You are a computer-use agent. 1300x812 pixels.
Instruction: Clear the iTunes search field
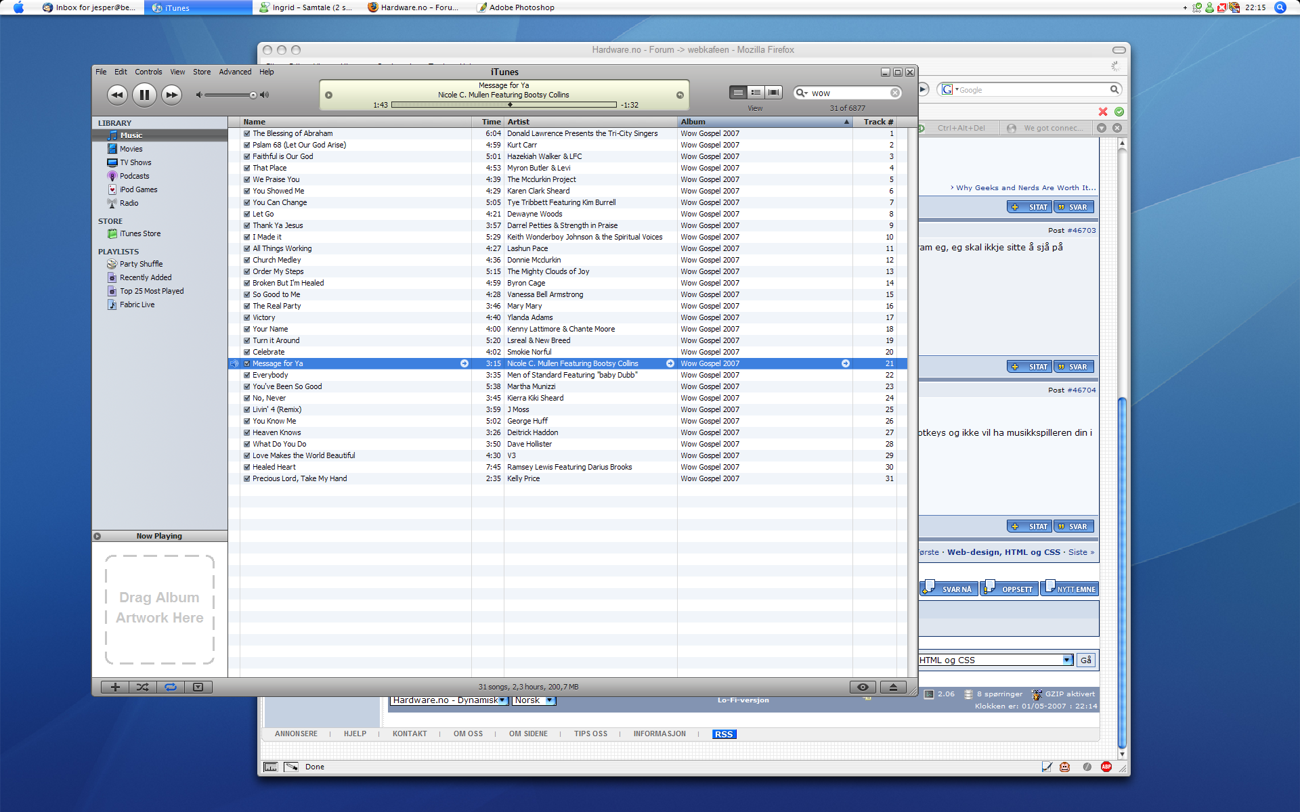click(895, 93)
